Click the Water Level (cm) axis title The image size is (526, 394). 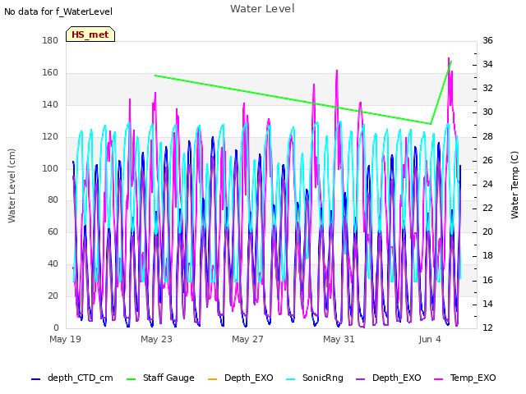pyautogui.click(x=12, y=186)
